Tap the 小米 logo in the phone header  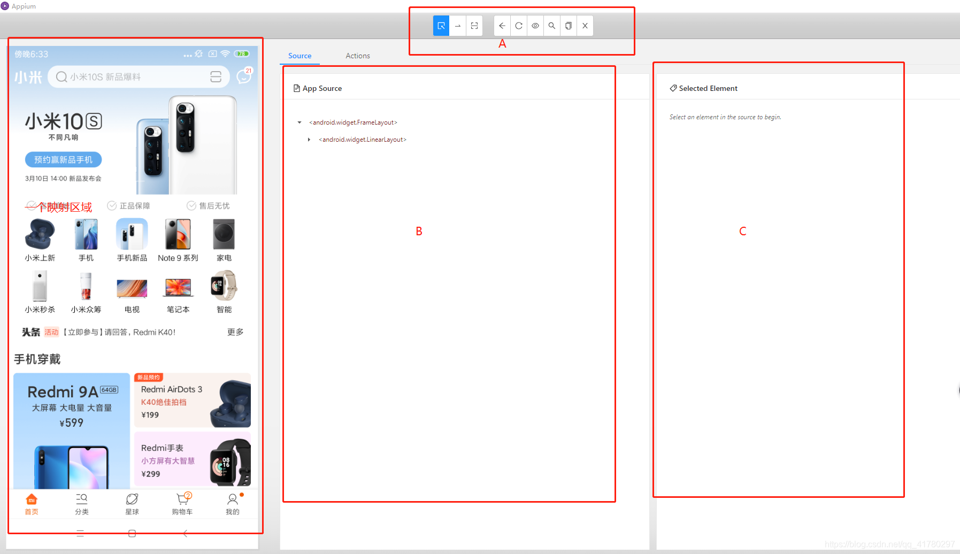tap(28, 78)
